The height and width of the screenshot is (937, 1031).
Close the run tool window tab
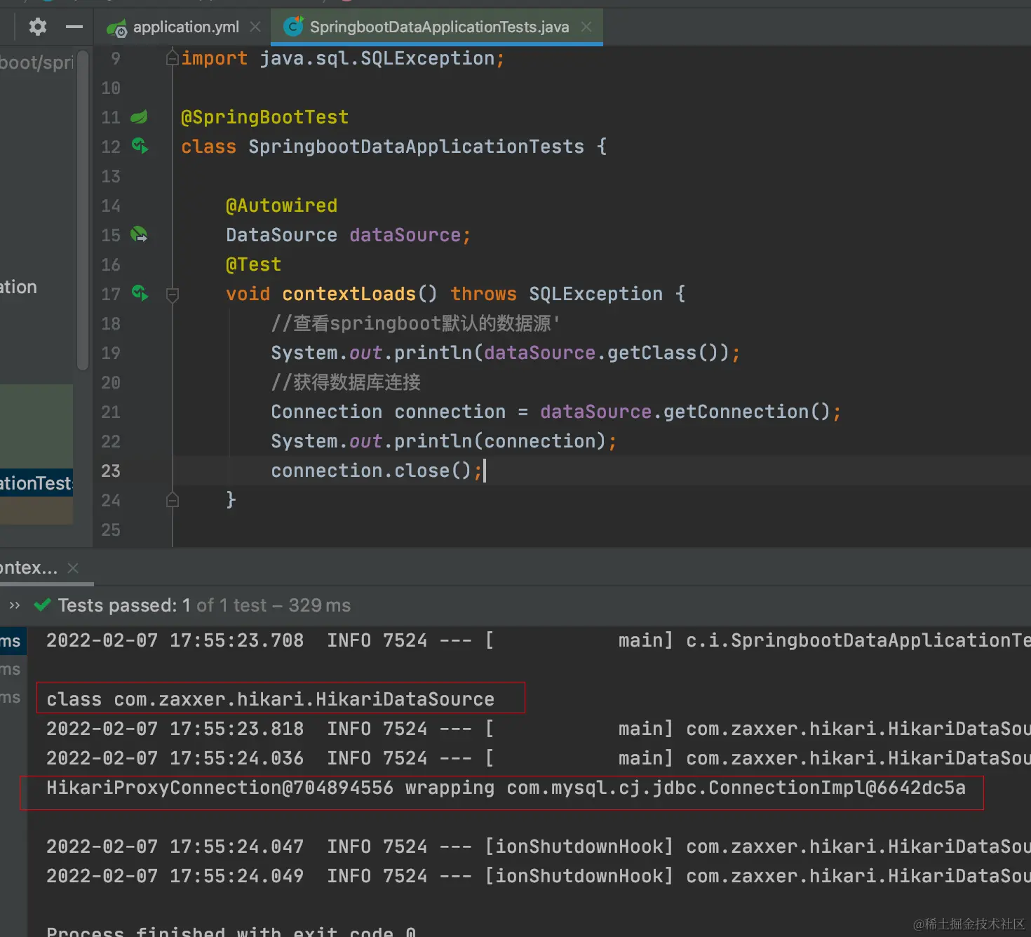pos(73,568)
